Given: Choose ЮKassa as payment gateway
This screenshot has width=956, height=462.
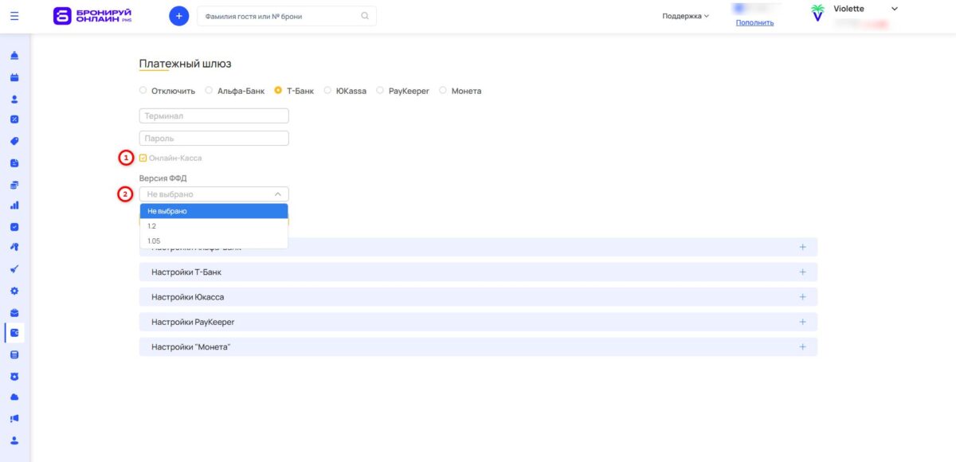Looking at the screenshot, I should point(328,91).
